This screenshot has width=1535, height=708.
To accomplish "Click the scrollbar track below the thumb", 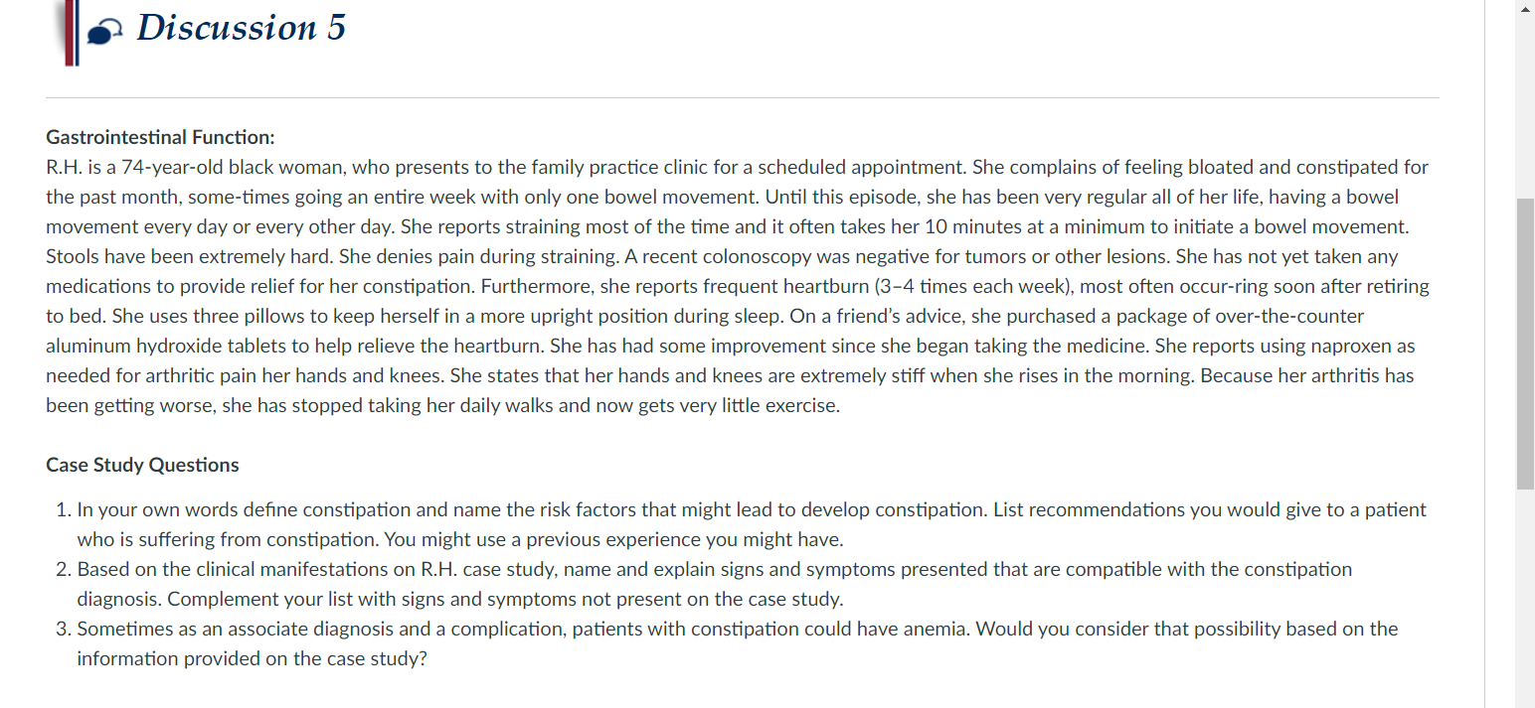I will [x=1525, y=598].
